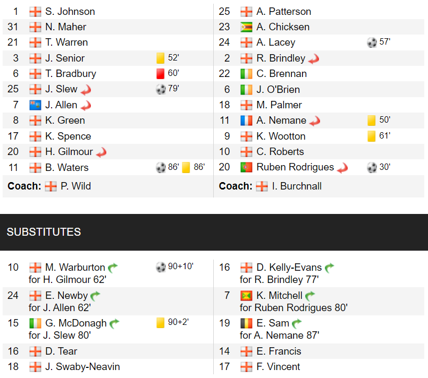The width and height of the screenshot is (428, 378).
Task: Open substitute J. Swaby-Neavin's profile
Action: (82, 366)
